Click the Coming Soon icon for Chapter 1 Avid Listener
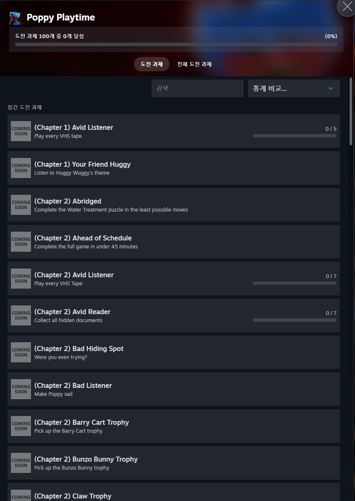 pos(21,131)
